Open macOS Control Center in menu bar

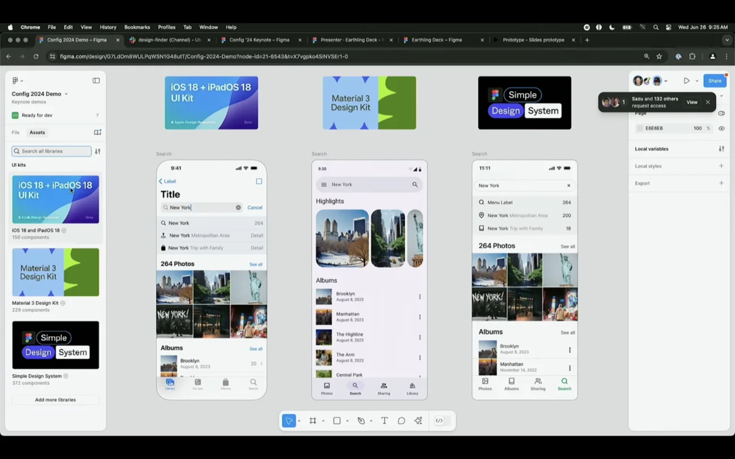(669, 28)
